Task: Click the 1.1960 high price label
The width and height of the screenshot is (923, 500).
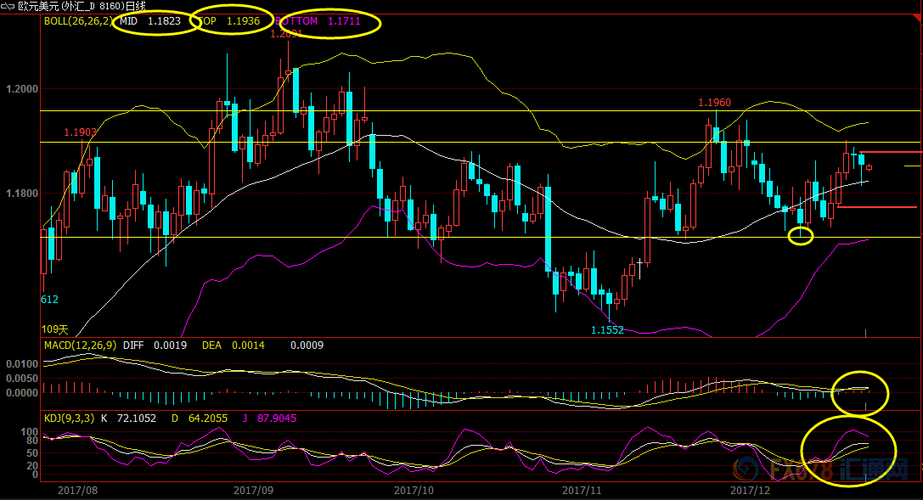Action: 714,103
